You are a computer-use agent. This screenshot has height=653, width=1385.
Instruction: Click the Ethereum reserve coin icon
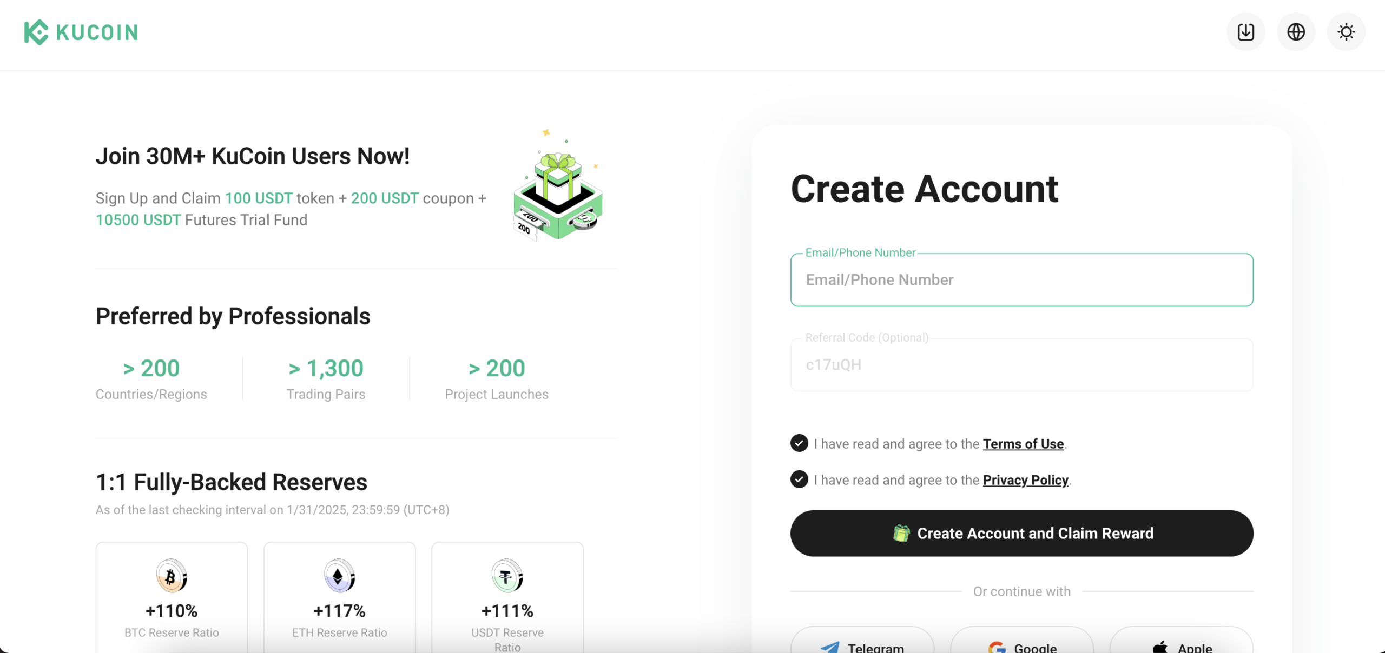point(339,576)
